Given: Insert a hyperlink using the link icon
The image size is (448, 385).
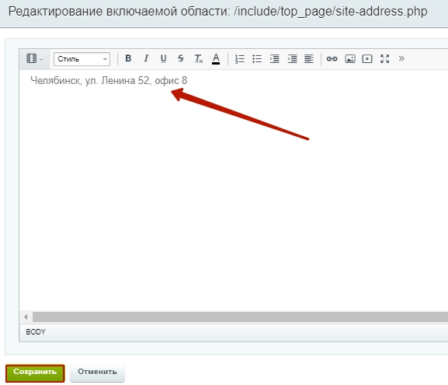Looking at the screenshot, I should click(x=332, y=58).
